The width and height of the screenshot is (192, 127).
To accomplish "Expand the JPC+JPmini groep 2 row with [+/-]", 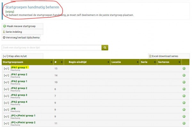I will pyautogui.click(x=6, y=123).
